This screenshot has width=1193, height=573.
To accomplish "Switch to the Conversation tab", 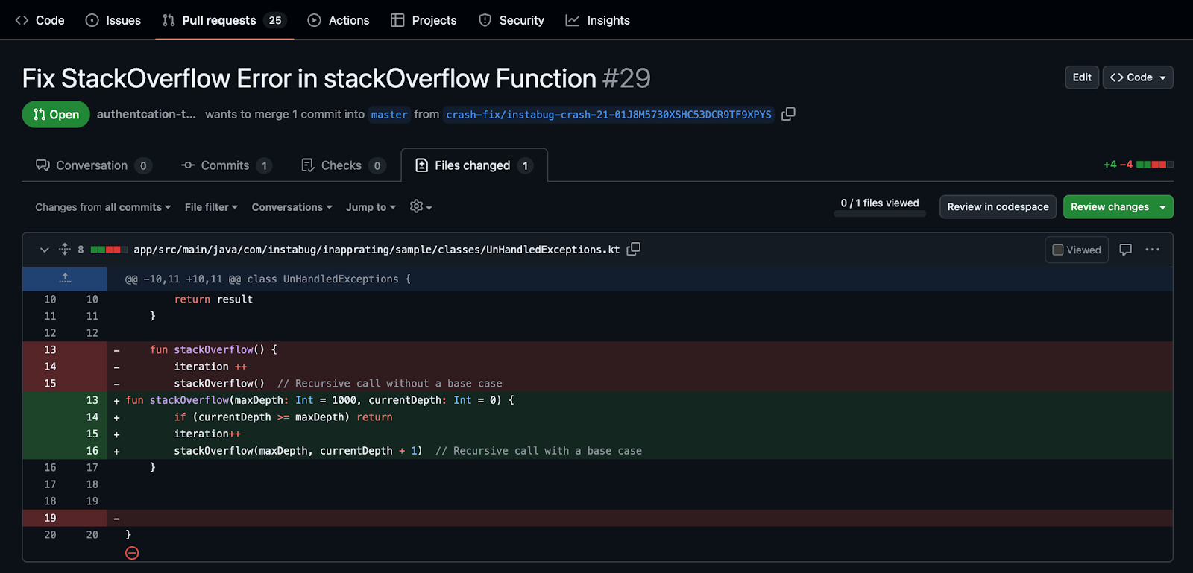I will (94, 165).
